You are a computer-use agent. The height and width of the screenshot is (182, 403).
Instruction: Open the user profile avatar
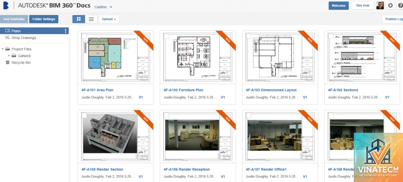380,6
